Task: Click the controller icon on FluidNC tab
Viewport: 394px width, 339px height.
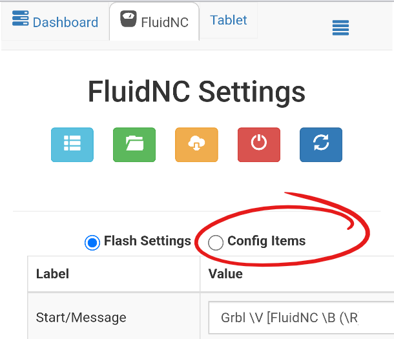Action: click(129, 21)
